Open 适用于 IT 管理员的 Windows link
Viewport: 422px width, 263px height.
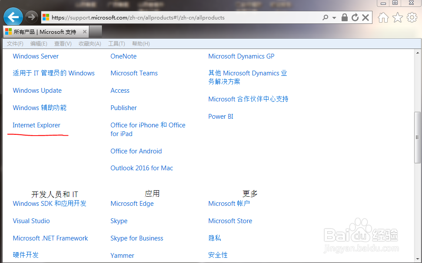tap(53, 73)
